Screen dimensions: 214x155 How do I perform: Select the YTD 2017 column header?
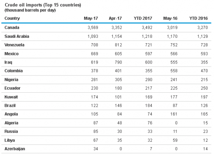pyautogui.click(x=143, y=18)
